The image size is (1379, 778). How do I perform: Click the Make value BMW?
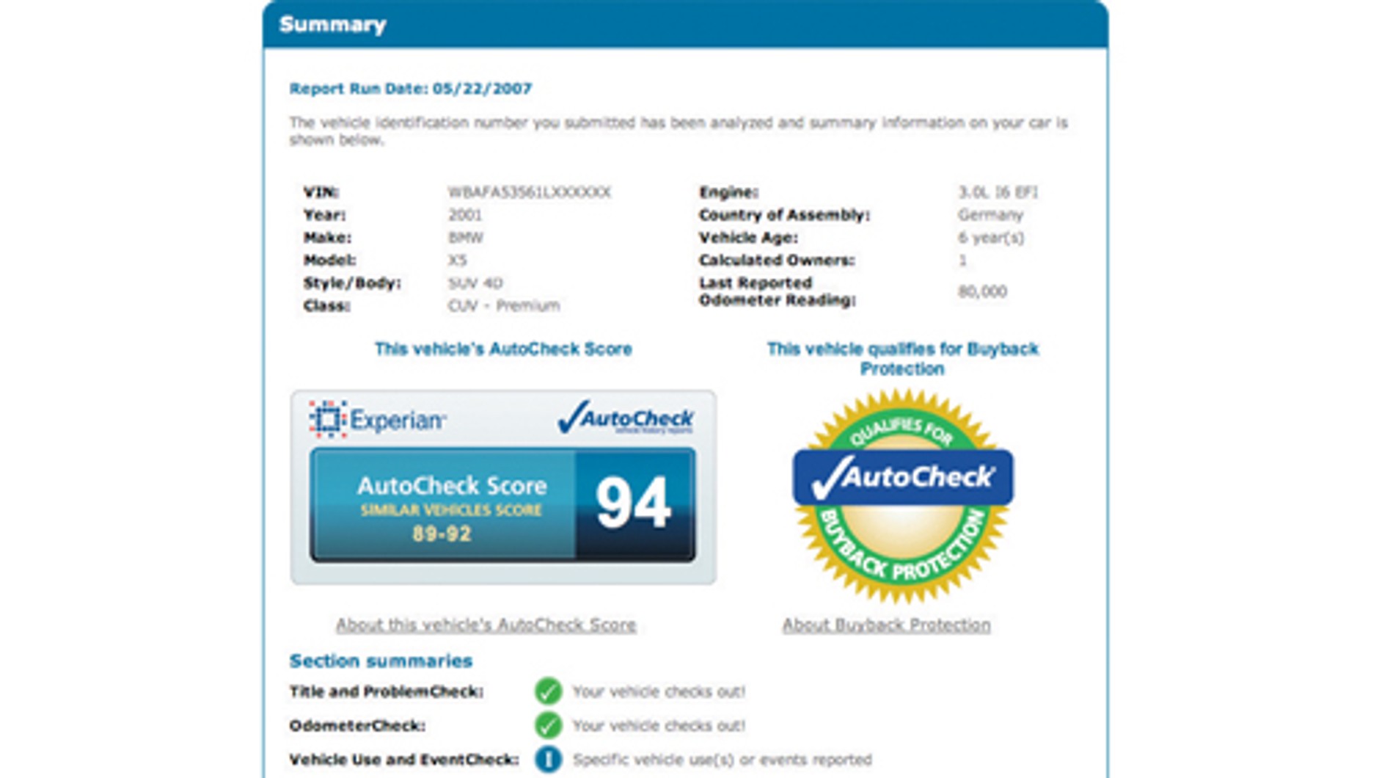[x=466, y=238]
